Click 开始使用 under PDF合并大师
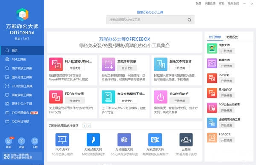 pos(75,100)
